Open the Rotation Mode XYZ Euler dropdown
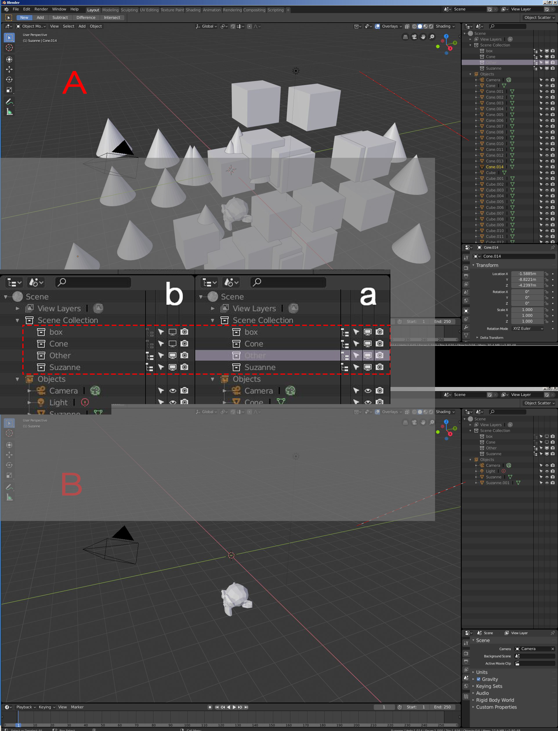Image resolution: width=558 pixels, height=731 pixels. point(528,329)
